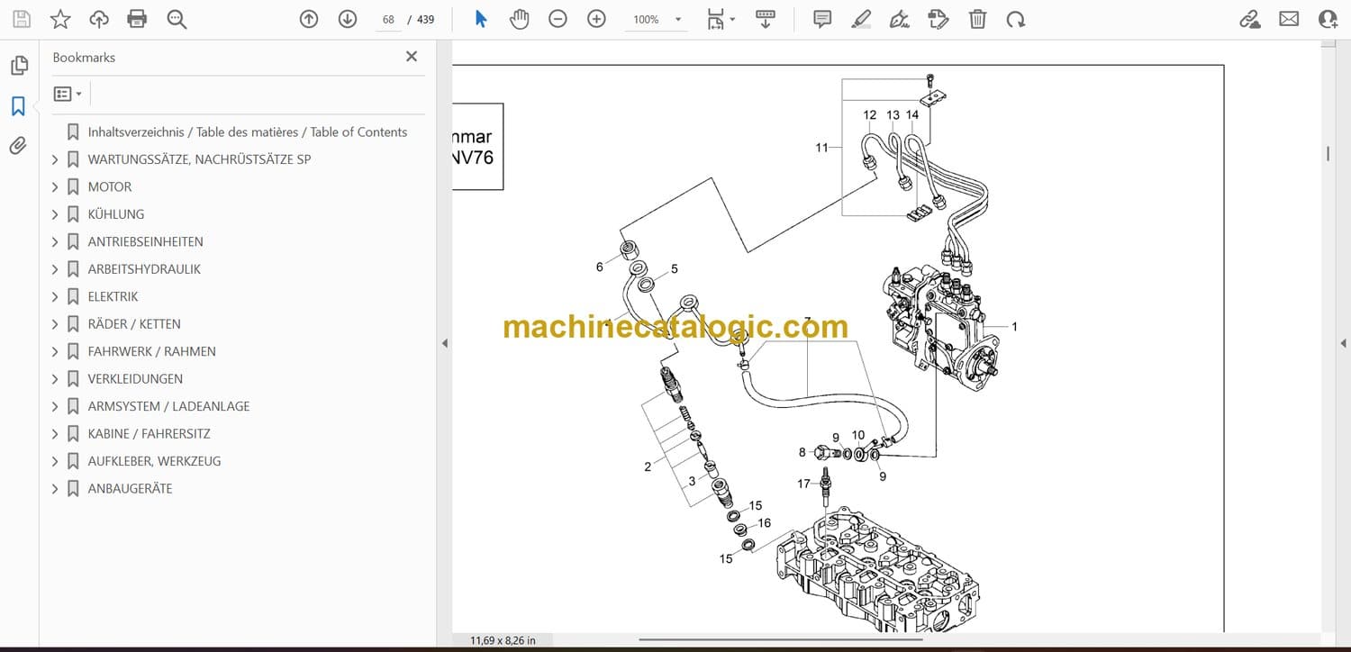Viewport: 1351px width, 652px height.
Task: Select the highlighter pen tool
Action: click(x=861, y=19)
